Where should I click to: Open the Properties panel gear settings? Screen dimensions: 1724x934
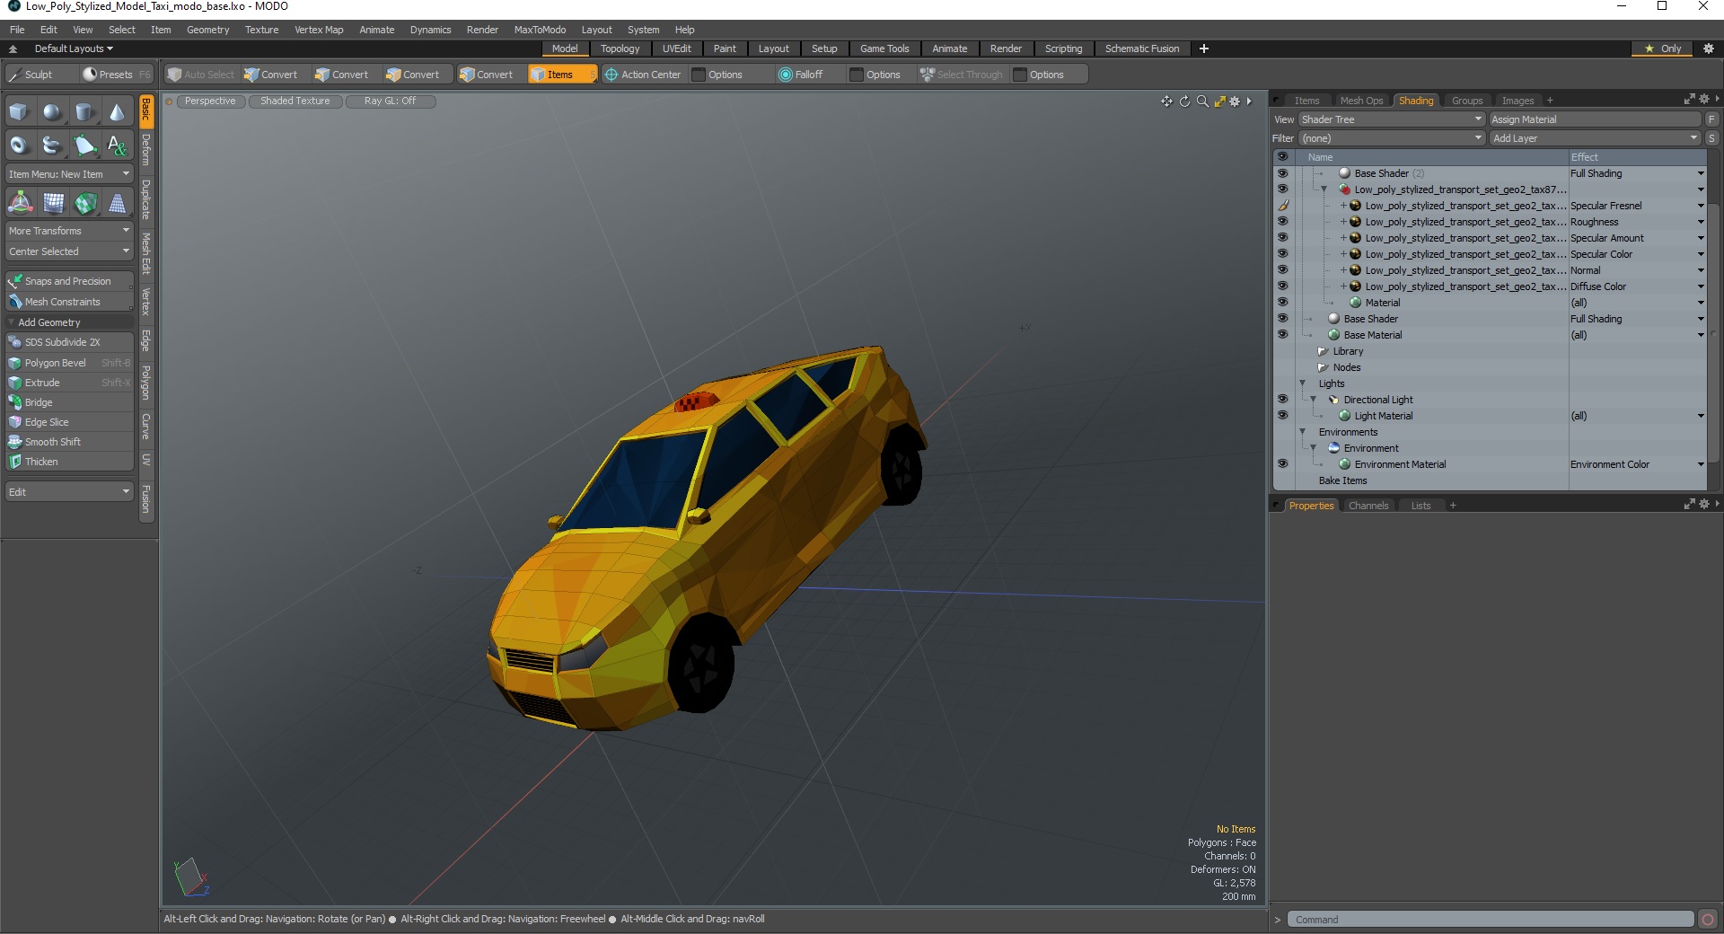point(1703,505)
